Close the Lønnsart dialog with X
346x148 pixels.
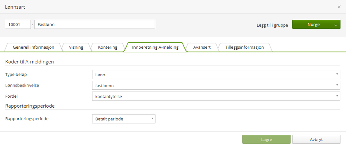point(339,7)
